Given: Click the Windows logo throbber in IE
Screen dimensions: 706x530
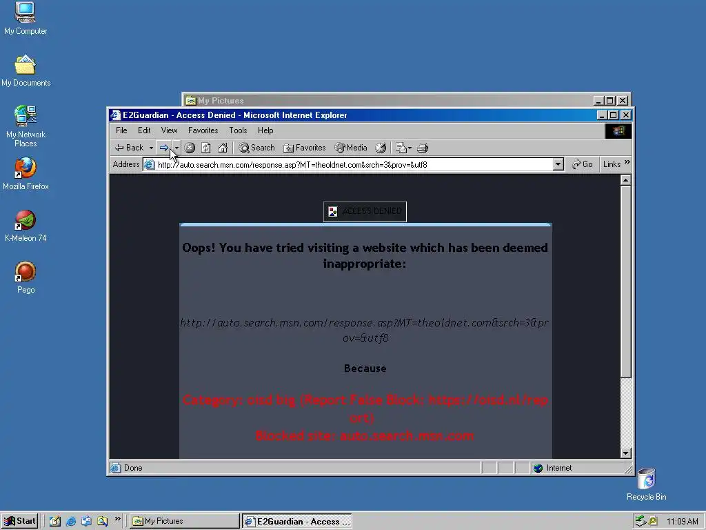Looking at the screenshot, I should [x=618, y=131].
